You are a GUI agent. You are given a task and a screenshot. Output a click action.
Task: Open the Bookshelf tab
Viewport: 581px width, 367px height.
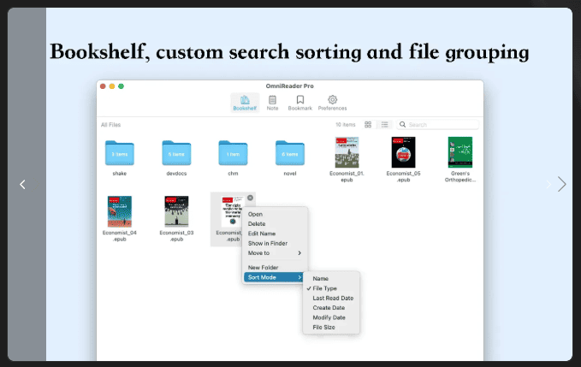[x=245, y=103]
